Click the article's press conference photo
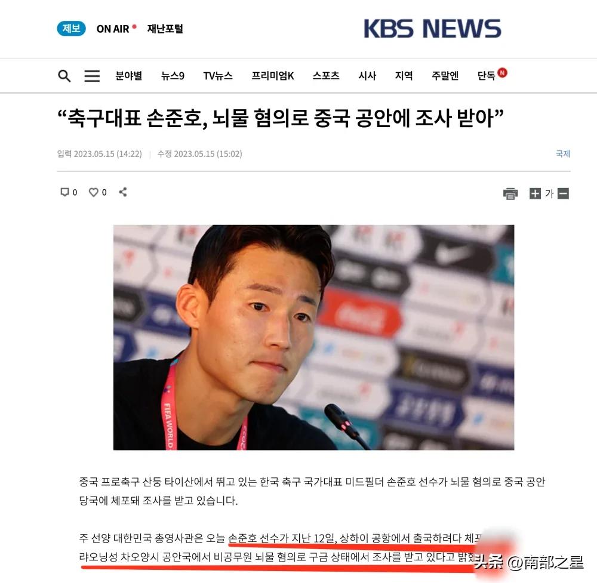The image size is (597, 583). tap(314, 337)
